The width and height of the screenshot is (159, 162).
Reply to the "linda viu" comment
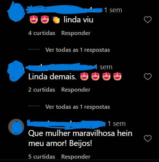[76, 33]
